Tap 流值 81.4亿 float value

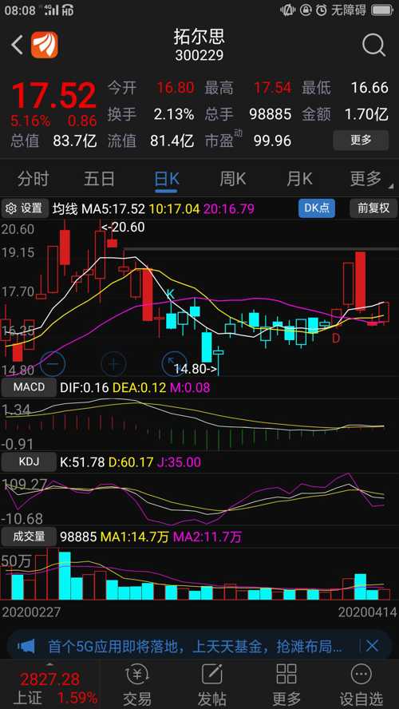[151, 141]
